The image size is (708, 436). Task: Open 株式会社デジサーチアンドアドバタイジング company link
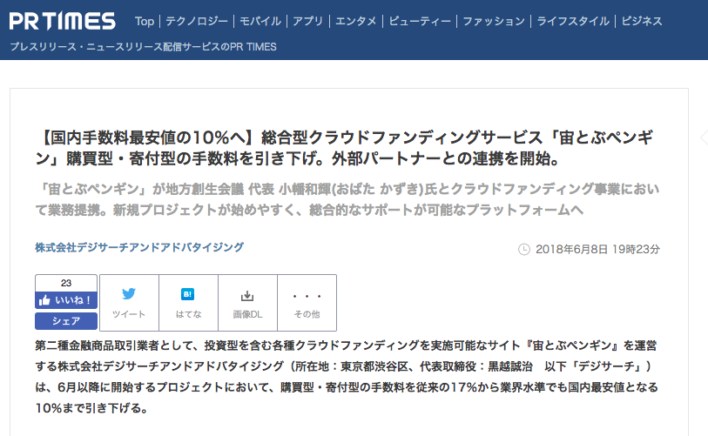click(x=139, y=247)
